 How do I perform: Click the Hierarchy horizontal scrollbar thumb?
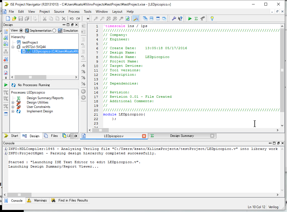30,77
